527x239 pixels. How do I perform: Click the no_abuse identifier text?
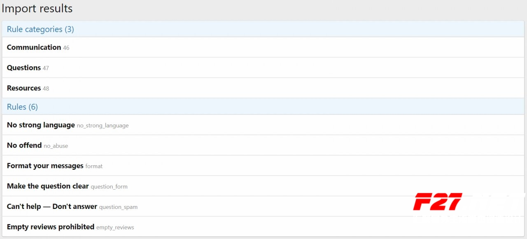pyautogui.click(x=56, y=146)
